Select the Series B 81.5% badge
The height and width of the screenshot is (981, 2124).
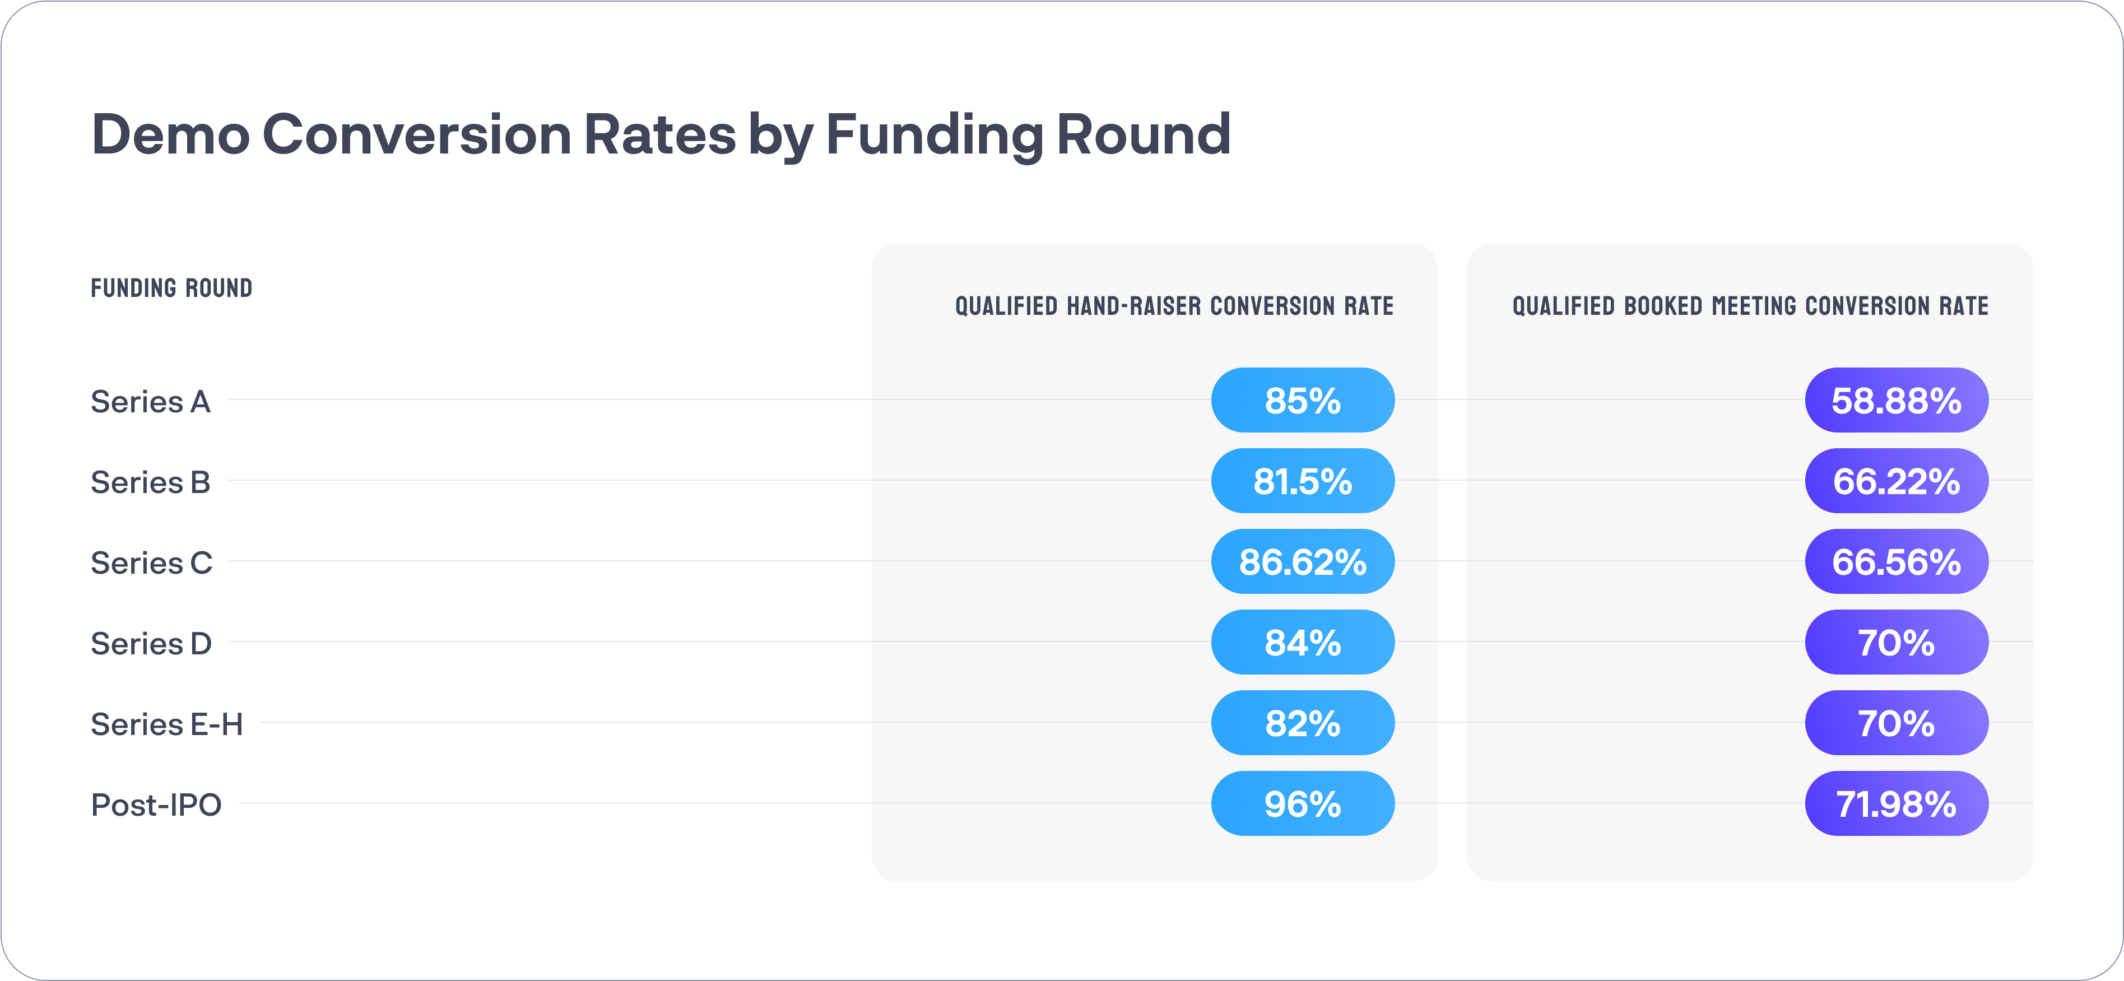click(x=1303, y=481)
